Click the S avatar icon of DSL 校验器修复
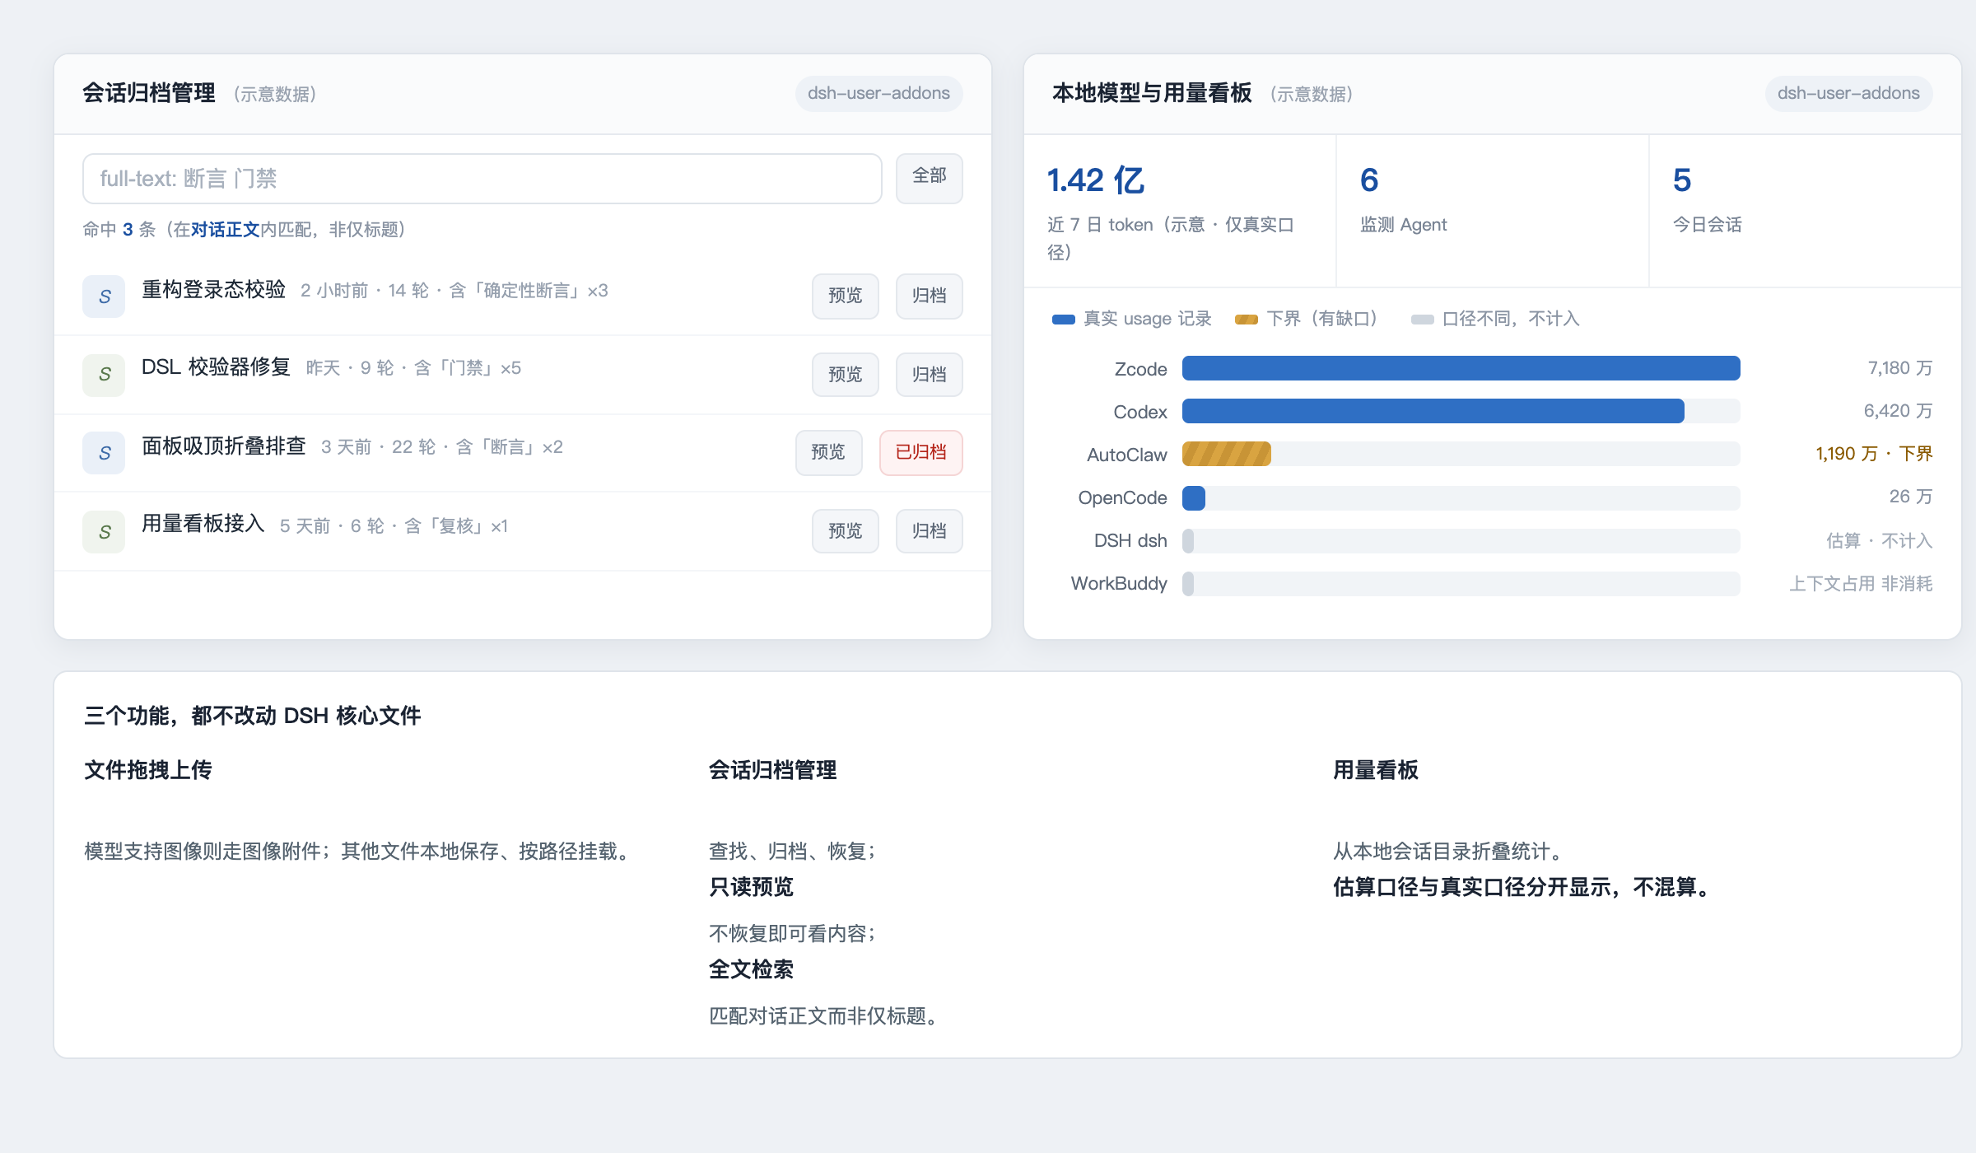Image resolution: width=1976 pixels, height=1153 pixels. click(x=104, y=375)
